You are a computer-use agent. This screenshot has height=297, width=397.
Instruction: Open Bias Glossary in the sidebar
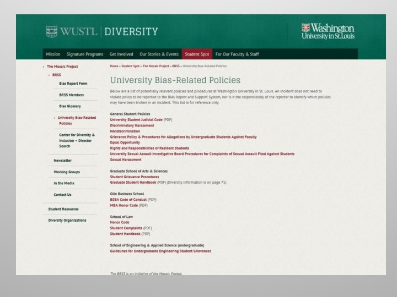pos(70,106)
